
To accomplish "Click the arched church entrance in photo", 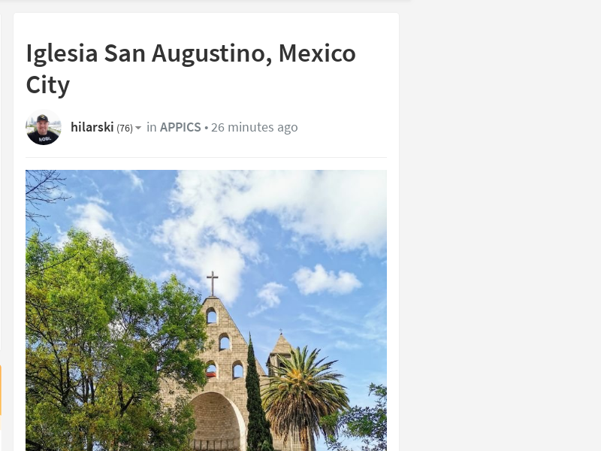I will (x=217, y=421).
